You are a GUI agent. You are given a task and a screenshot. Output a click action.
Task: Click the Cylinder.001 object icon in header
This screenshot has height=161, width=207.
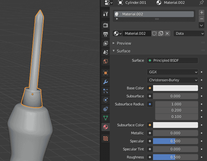click(120, 3)
